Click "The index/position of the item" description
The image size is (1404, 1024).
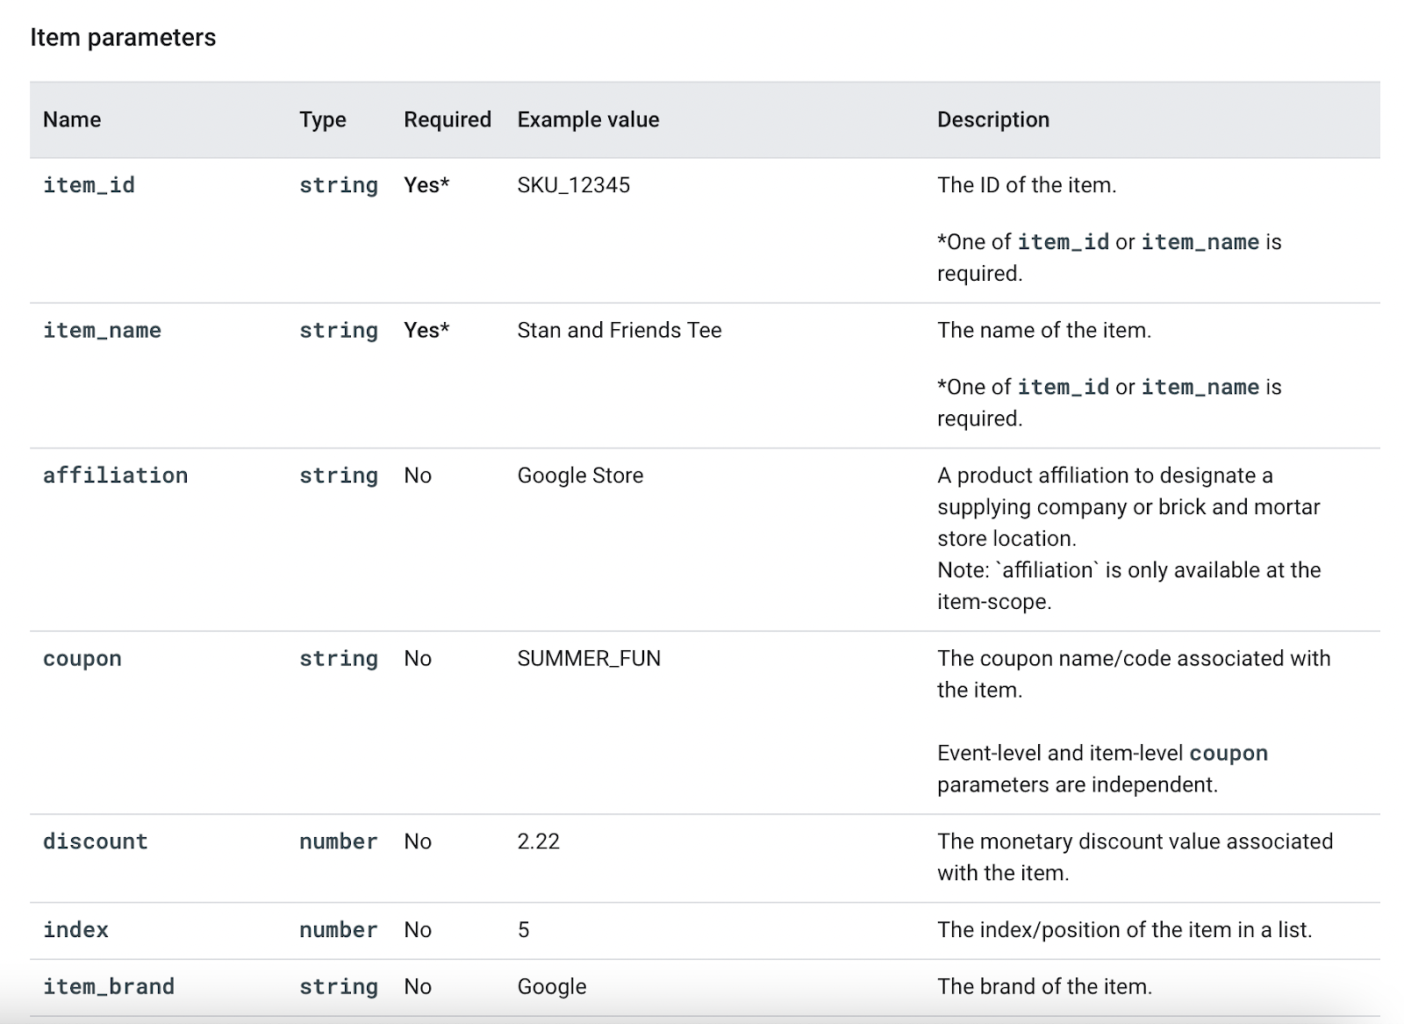pyautogui.click(x=1124, y=930)
